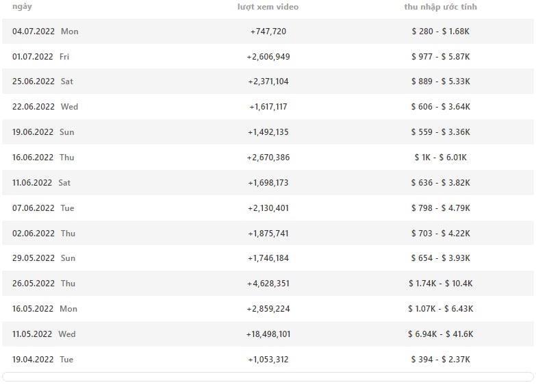Click the 11.06.2022 Sat date
The image size is (536, 387).
tap(41, 182)
